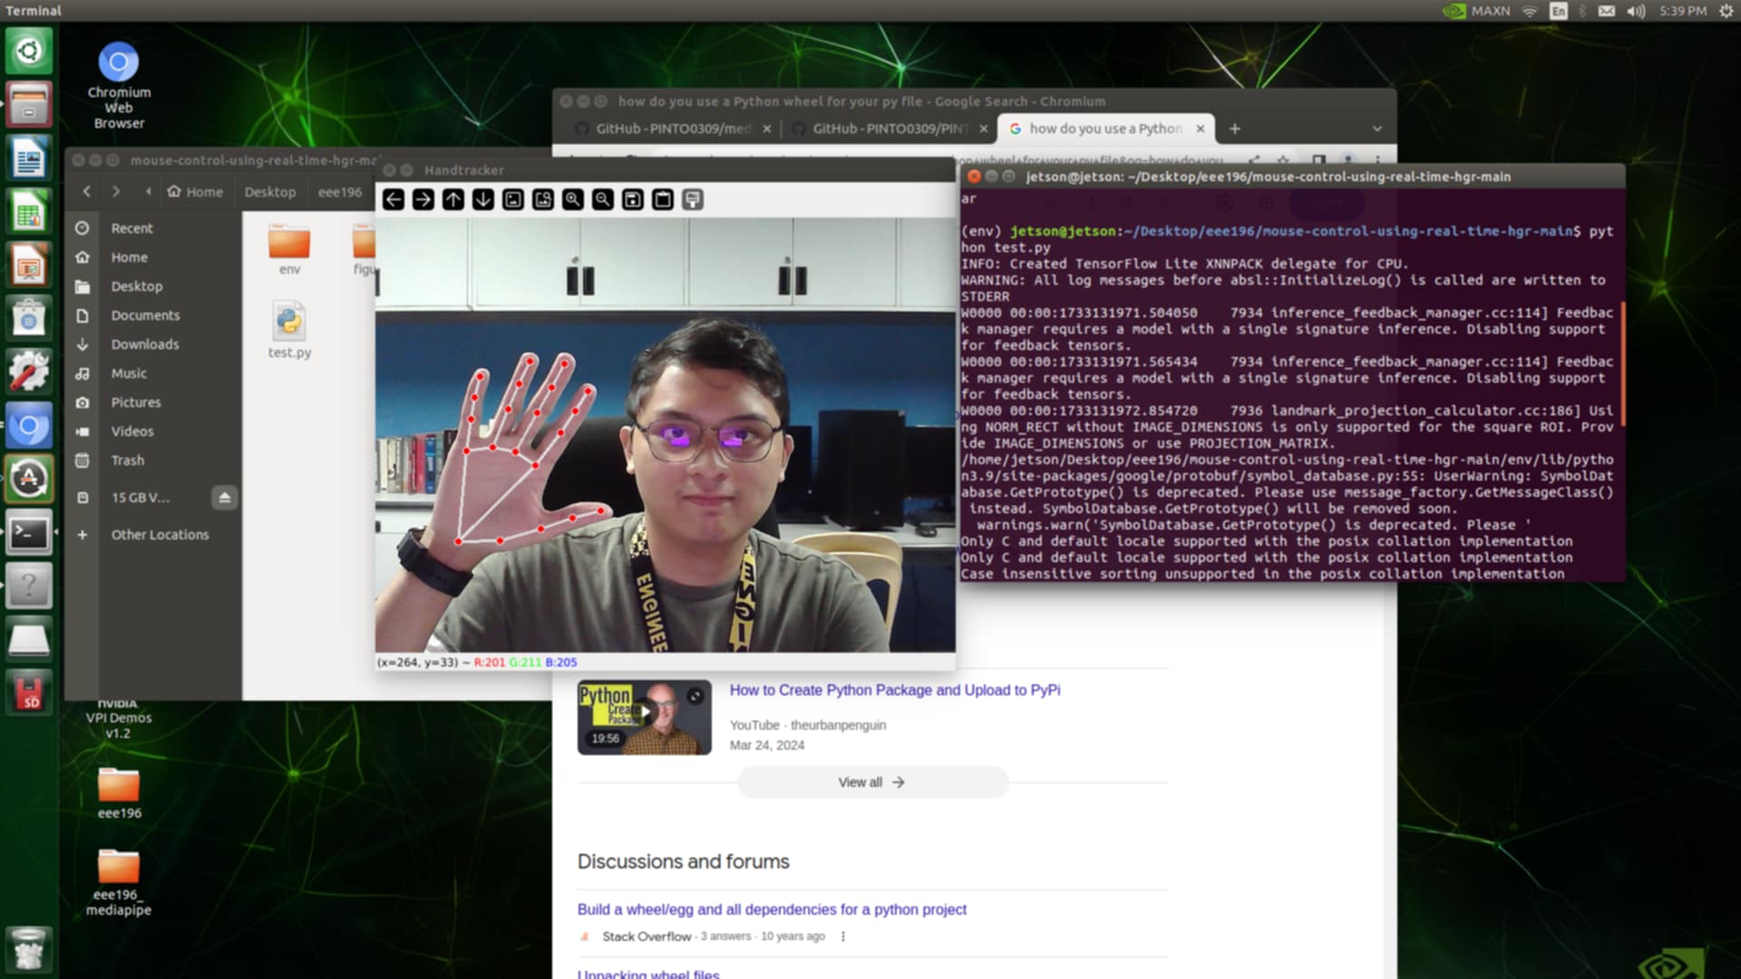
Task: Click the View all button
Action: 871,782
